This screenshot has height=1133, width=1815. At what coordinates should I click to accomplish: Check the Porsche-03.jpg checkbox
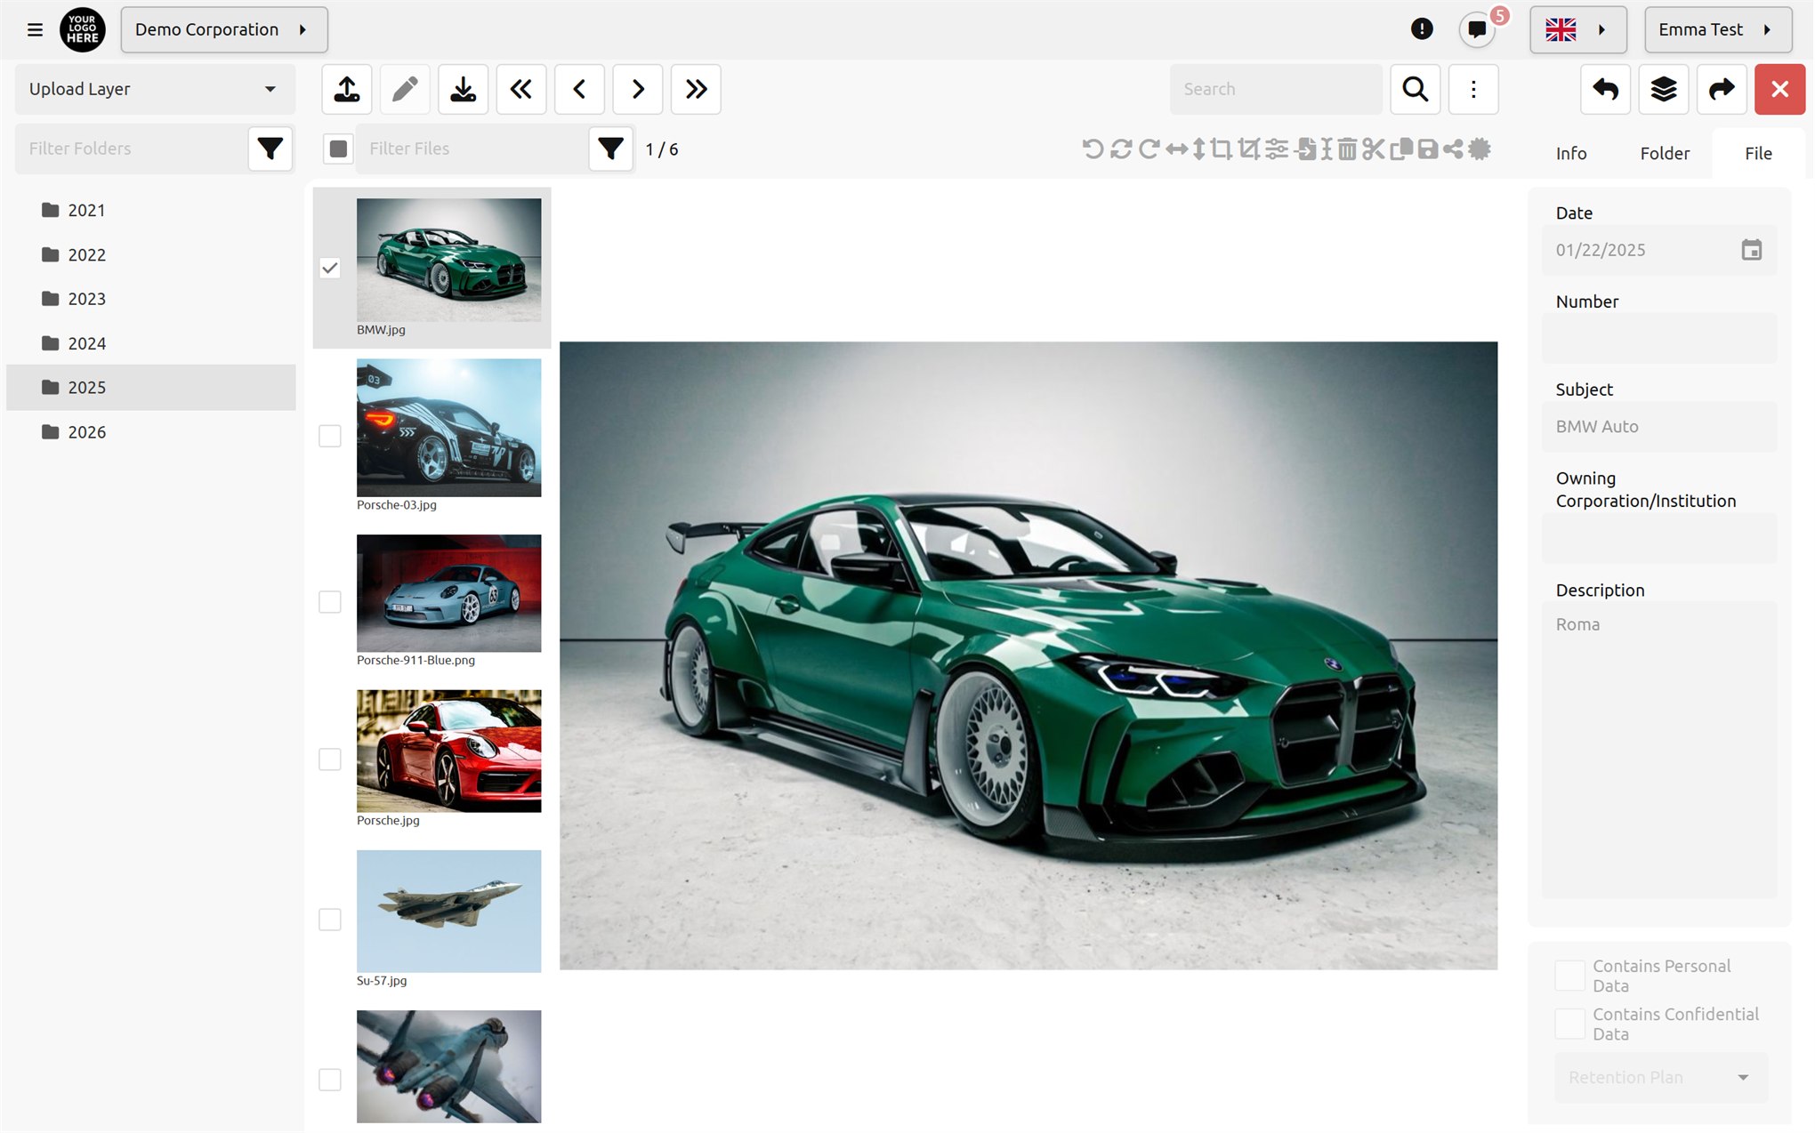click(330, 436)
